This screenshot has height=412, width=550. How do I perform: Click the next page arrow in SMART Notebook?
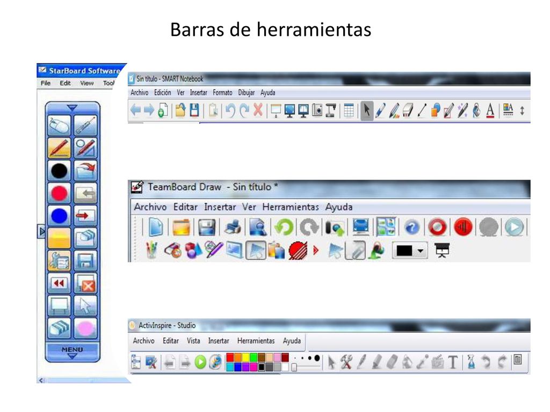tap(149, 110)
